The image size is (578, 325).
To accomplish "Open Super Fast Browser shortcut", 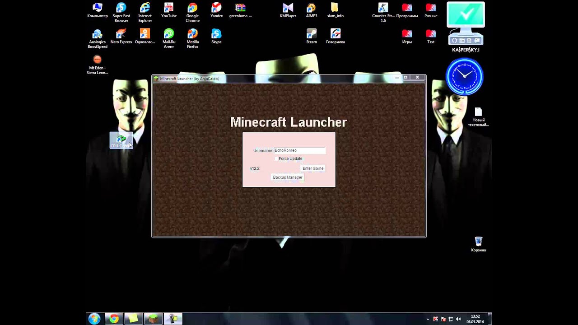I will pyautogui.click(x=121, y=12).
